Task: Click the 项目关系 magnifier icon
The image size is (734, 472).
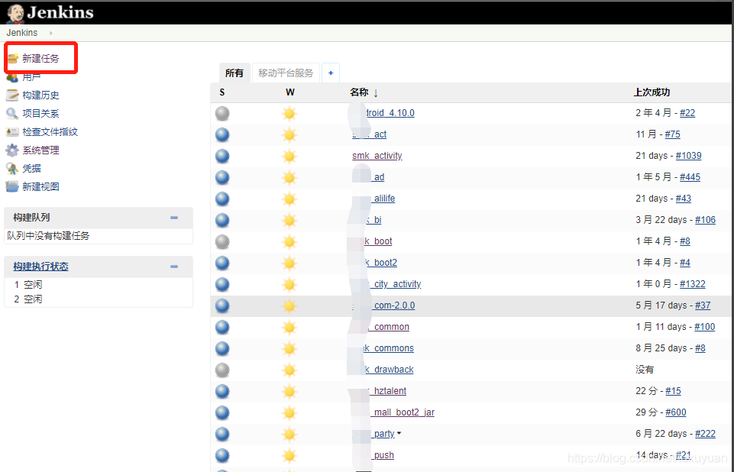Action: 12,113
